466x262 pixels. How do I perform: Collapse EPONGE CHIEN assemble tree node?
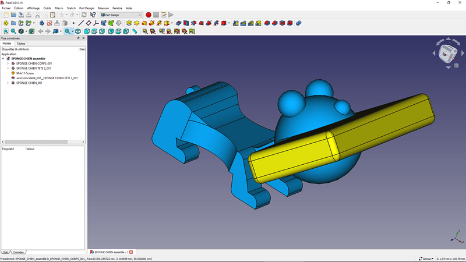3,59
